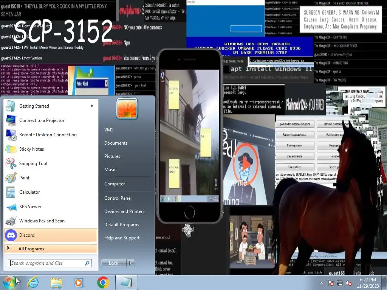Click 'Random keyboard input' button
This screenshot has width=387, height=290.
294,135
